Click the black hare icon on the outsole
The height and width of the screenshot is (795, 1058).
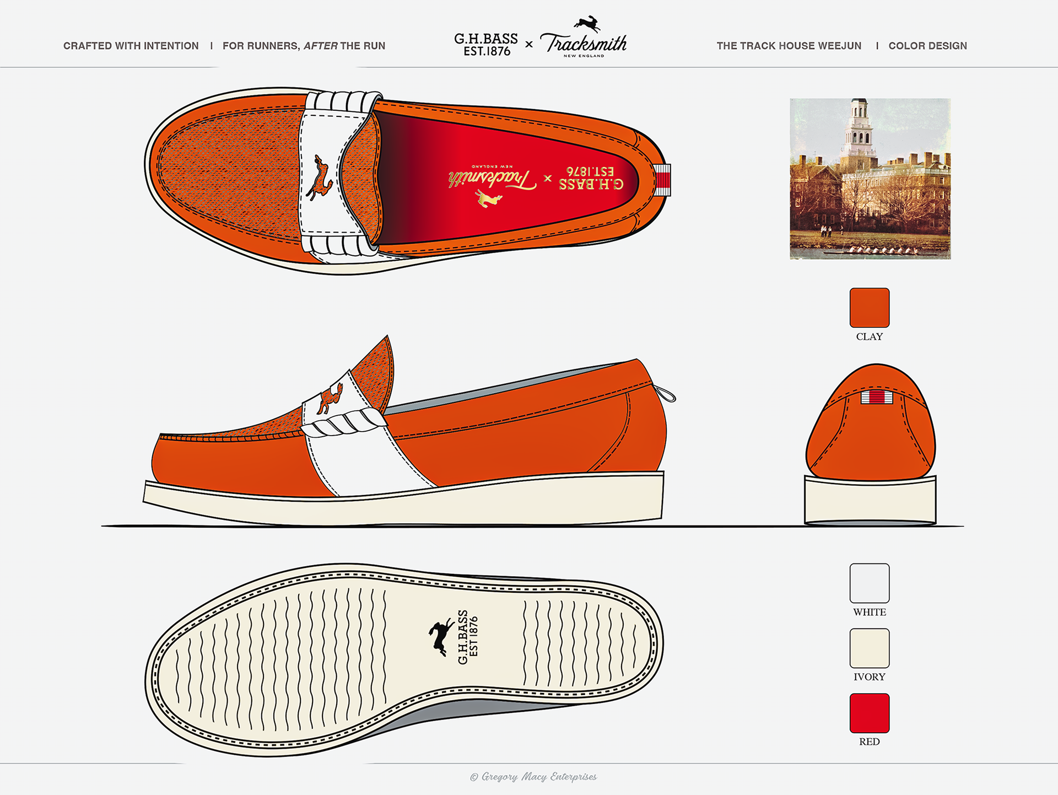440,638
